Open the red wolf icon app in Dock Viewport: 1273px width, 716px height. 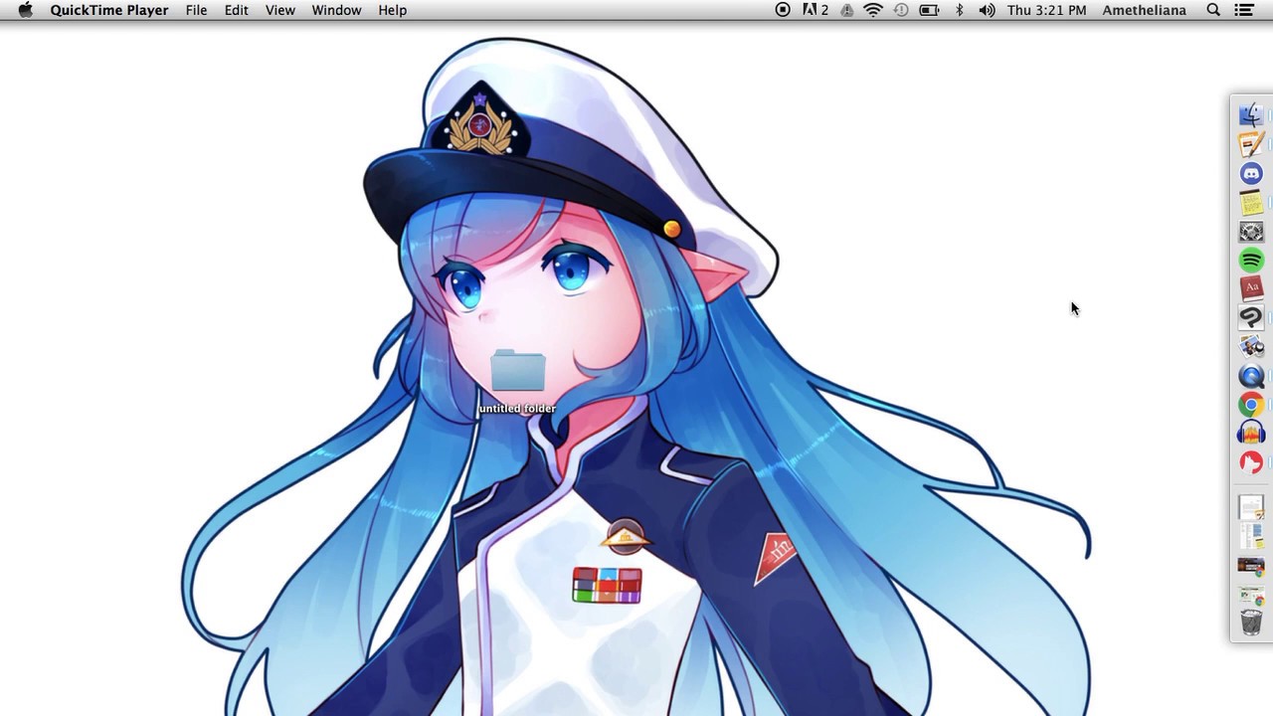pos(1251,461)
